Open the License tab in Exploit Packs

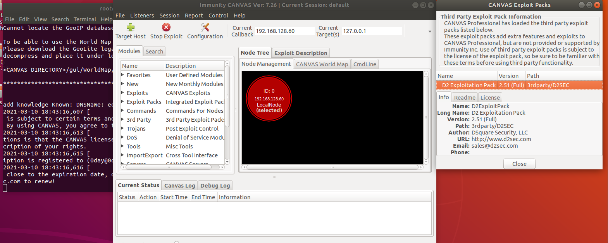pos(490,98)
